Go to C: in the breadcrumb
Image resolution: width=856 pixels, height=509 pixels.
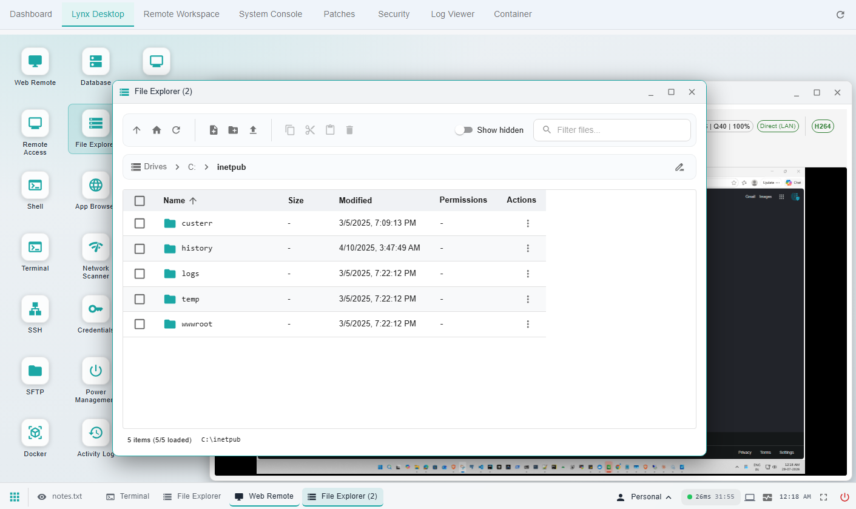[192, 167]
